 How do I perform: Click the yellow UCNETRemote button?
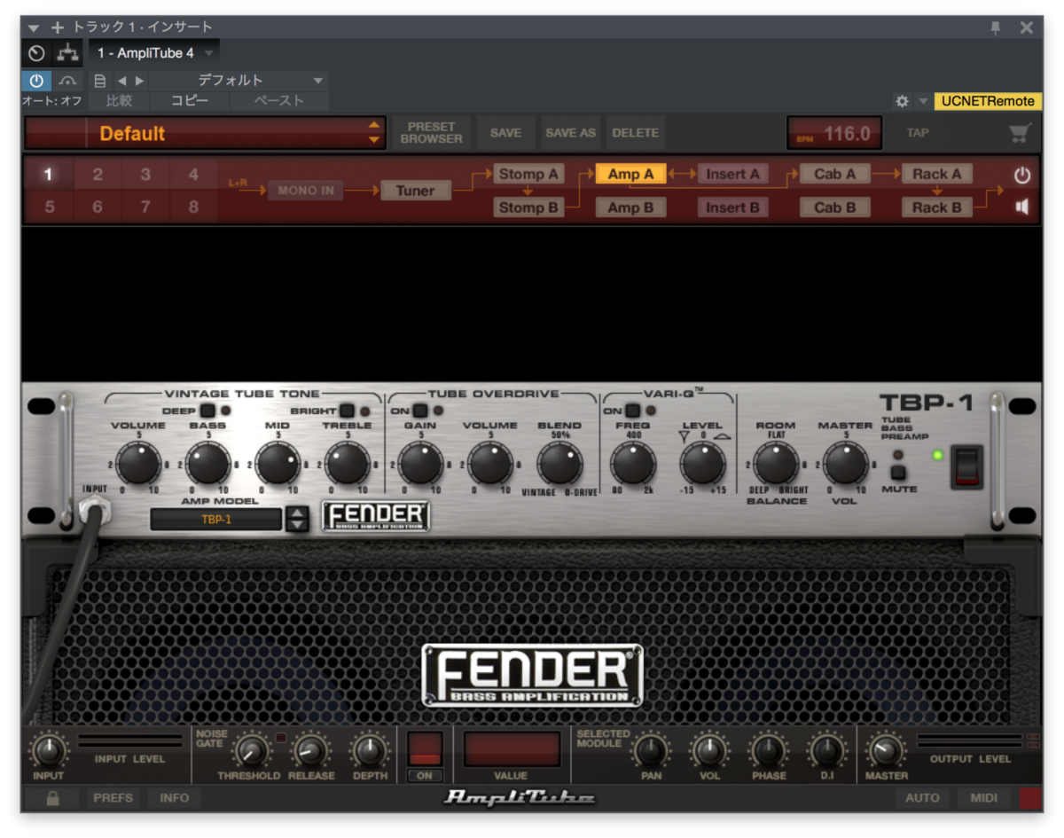coord(989,101)
